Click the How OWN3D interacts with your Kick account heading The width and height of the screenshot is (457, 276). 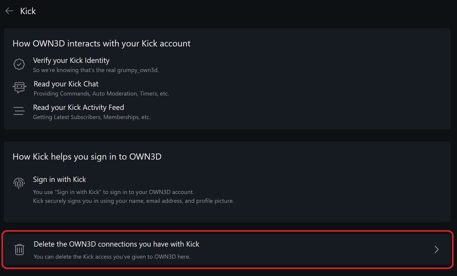[101, 44]
